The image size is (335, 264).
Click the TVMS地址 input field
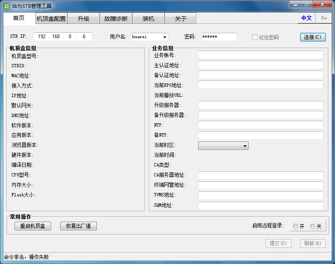(261, 195)
